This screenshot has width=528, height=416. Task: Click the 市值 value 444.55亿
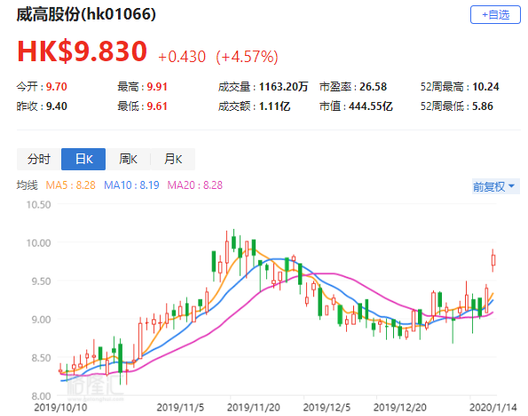click(x=370, y=106)
